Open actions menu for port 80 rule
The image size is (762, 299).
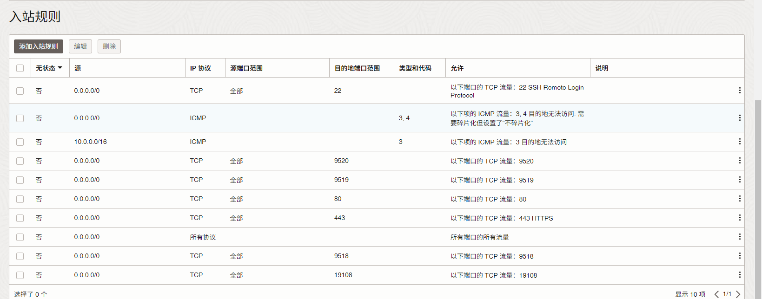pos(739,199)
